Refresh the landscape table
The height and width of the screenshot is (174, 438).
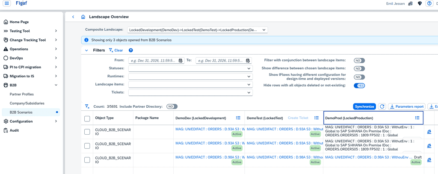[x=382, y=106]
